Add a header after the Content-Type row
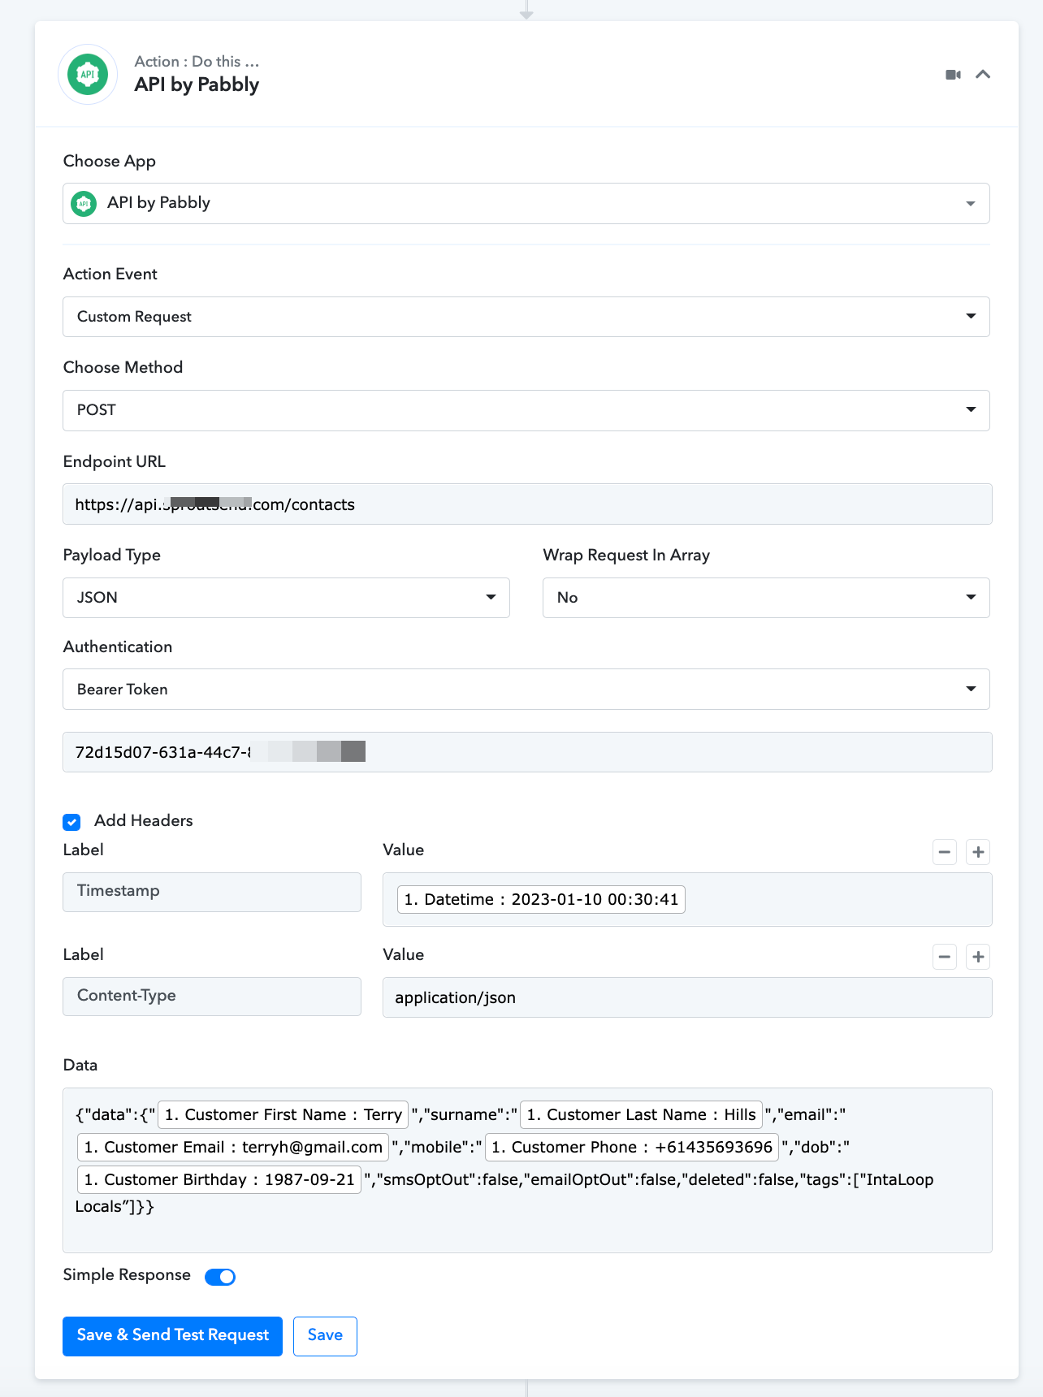This screenshot has height=1397, width=1043. [x=978, y=957]
